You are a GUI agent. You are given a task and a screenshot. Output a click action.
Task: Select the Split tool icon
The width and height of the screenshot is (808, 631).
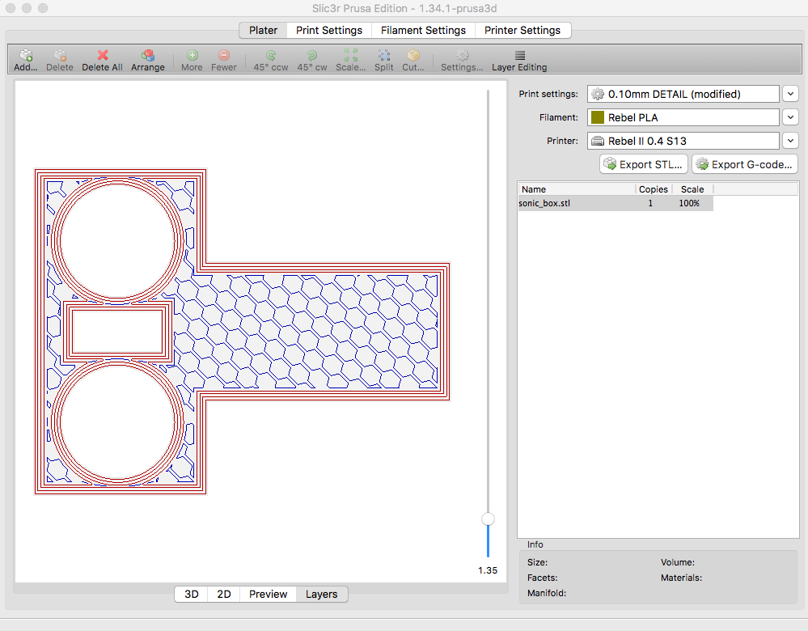click(x=383, y=56)
